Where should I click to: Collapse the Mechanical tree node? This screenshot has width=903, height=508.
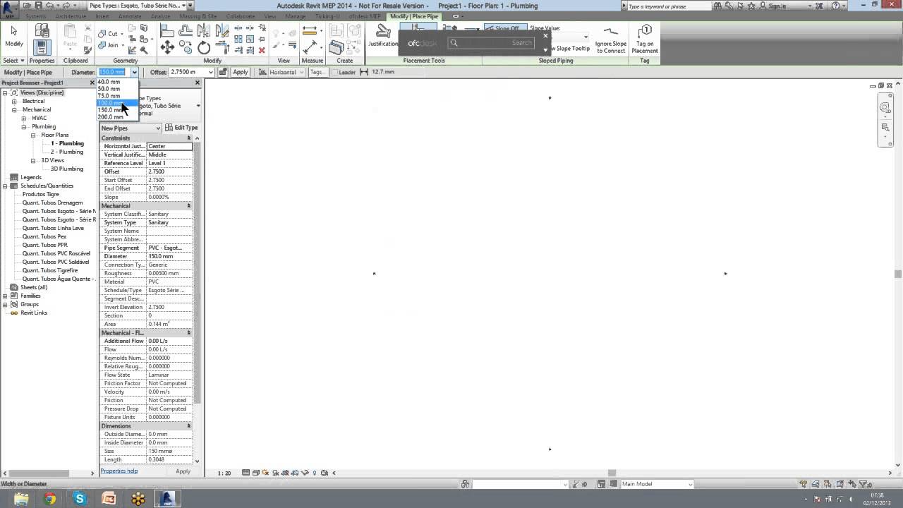(x=14, y=109)
